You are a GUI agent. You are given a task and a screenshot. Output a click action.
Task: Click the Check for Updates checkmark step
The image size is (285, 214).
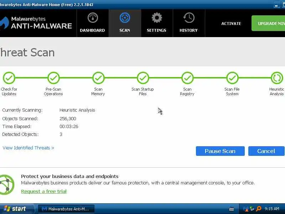(x=9, y=78)
